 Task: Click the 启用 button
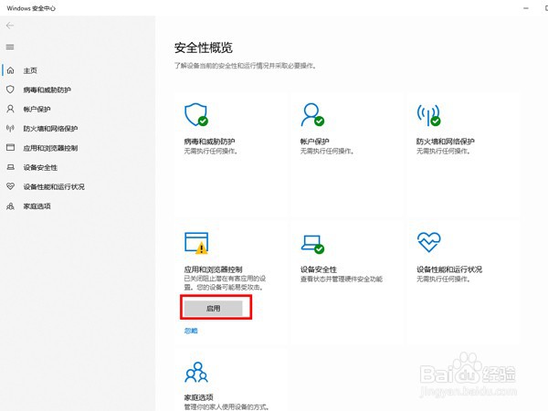(x=213, y=309)
